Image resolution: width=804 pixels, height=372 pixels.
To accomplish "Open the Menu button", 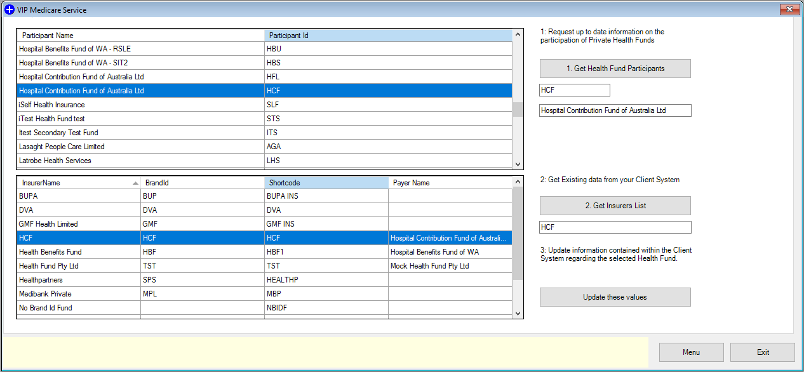I will tap(691, 352).
